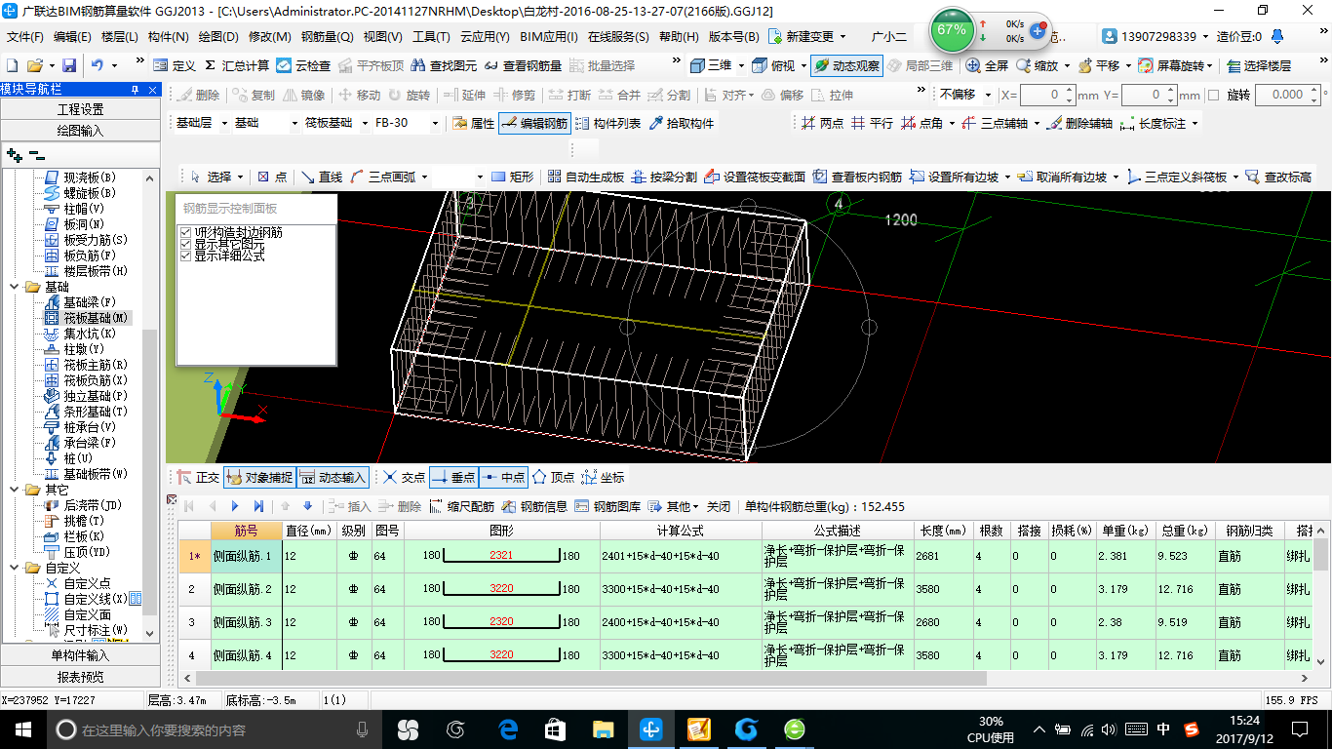Click 删除辅轴 delete auxiliary axis
This screenshot has height=749, width=1332.
click(x=1079, y=123)
